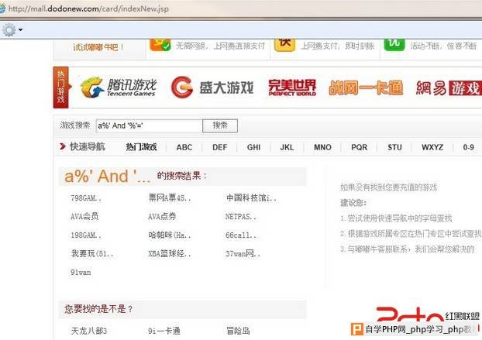
Task: Open 37wan网.. search result
Action: point(243,254)
